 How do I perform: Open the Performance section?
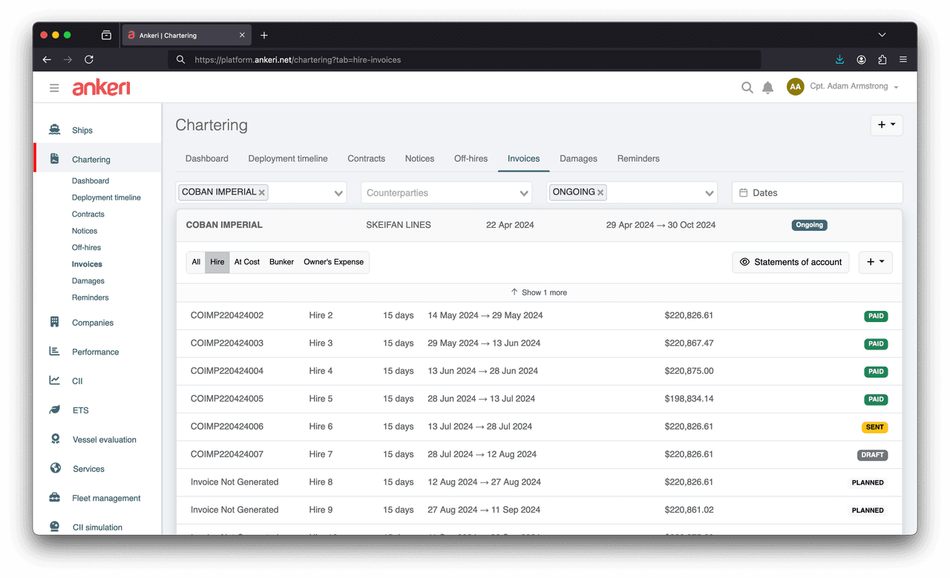point(94,351)
